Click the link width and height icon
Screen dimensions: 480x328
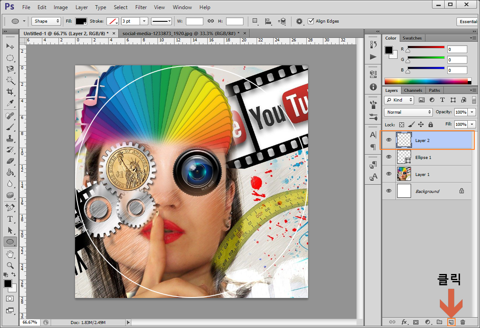click(x=211, y=21)
